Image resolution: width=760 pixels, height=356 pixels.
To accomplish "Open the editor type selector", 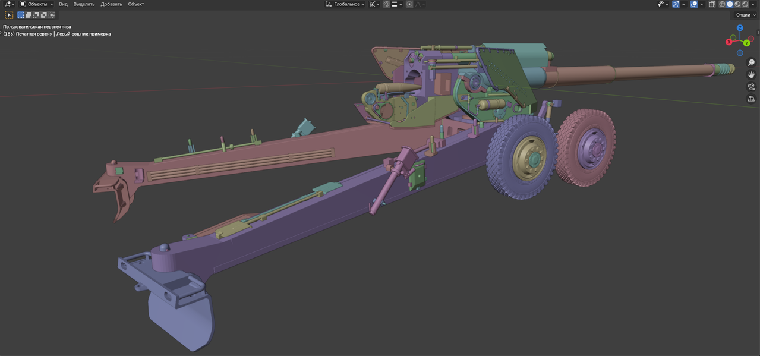I will (9, 4).
